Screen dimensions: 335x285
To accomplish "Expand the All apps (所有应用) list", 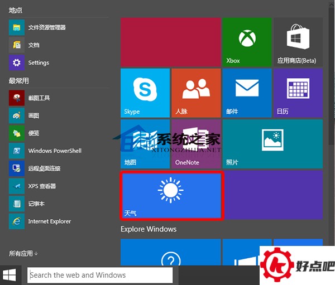I will click(x=23, y=253).
